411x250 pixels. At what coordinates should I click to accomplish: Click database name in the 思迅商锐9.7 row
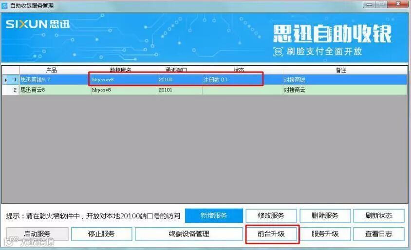tap(124, 80)
